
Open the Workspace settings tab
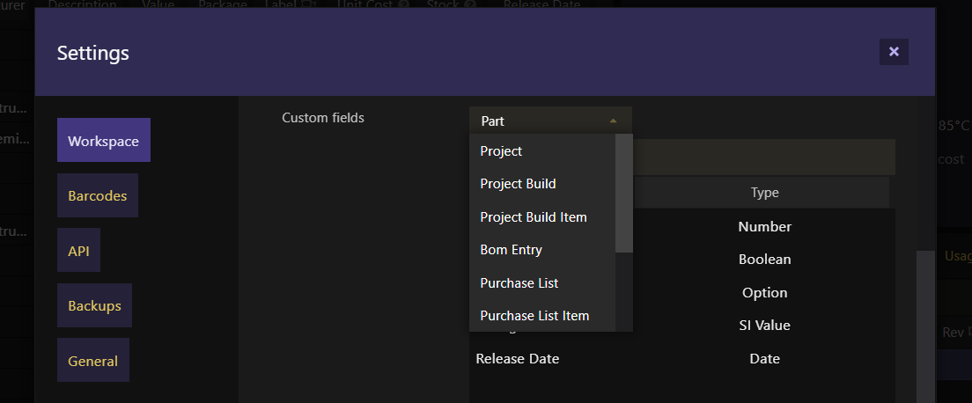coord(104,140)
